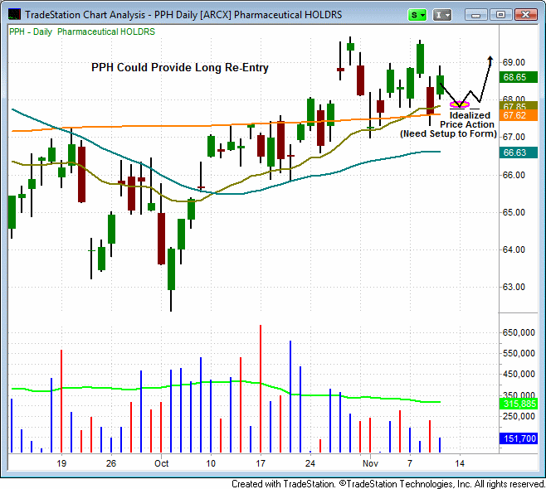546x489 pixels.
Task: Open the gray I interval-link dropdown
Action: click(442, 15)
